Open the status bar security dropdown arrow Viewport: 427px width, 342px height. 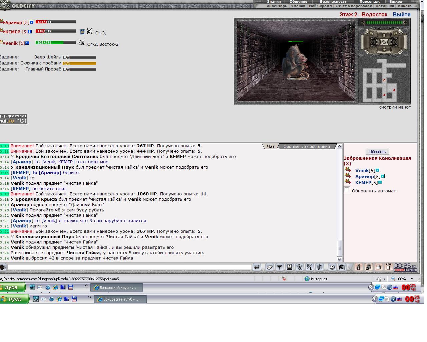click(384, 279)
